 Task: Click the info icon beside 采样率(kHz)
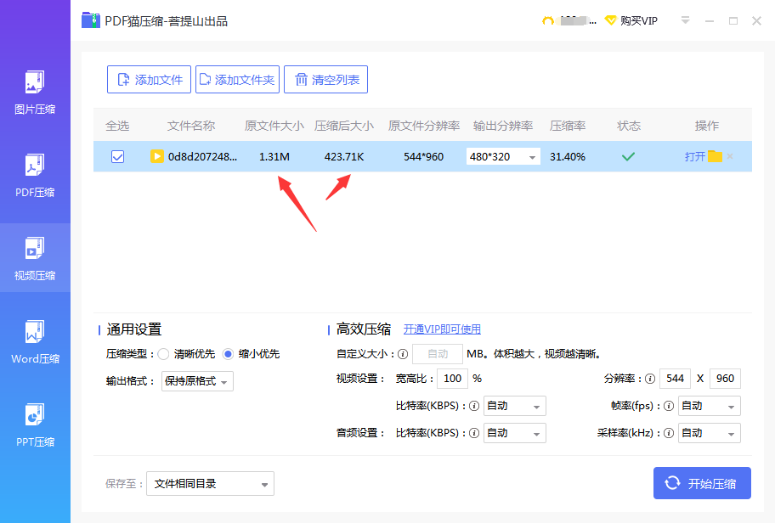[x=669, y=433]
